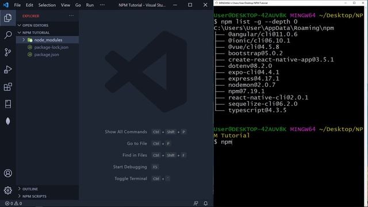
Task: Collapse the NPM Tutorial folder section
Action: (20, 32)
